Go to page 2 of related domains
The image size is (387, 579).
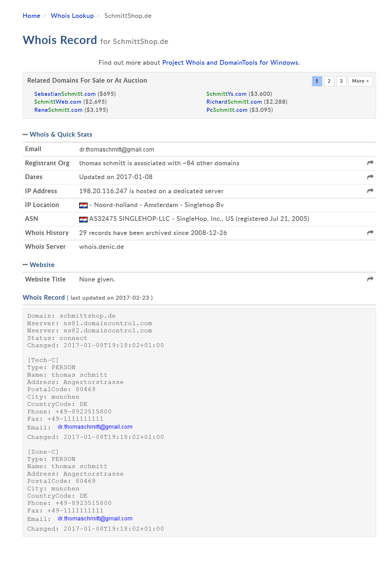pyautogui.click(x=329, y=81)
